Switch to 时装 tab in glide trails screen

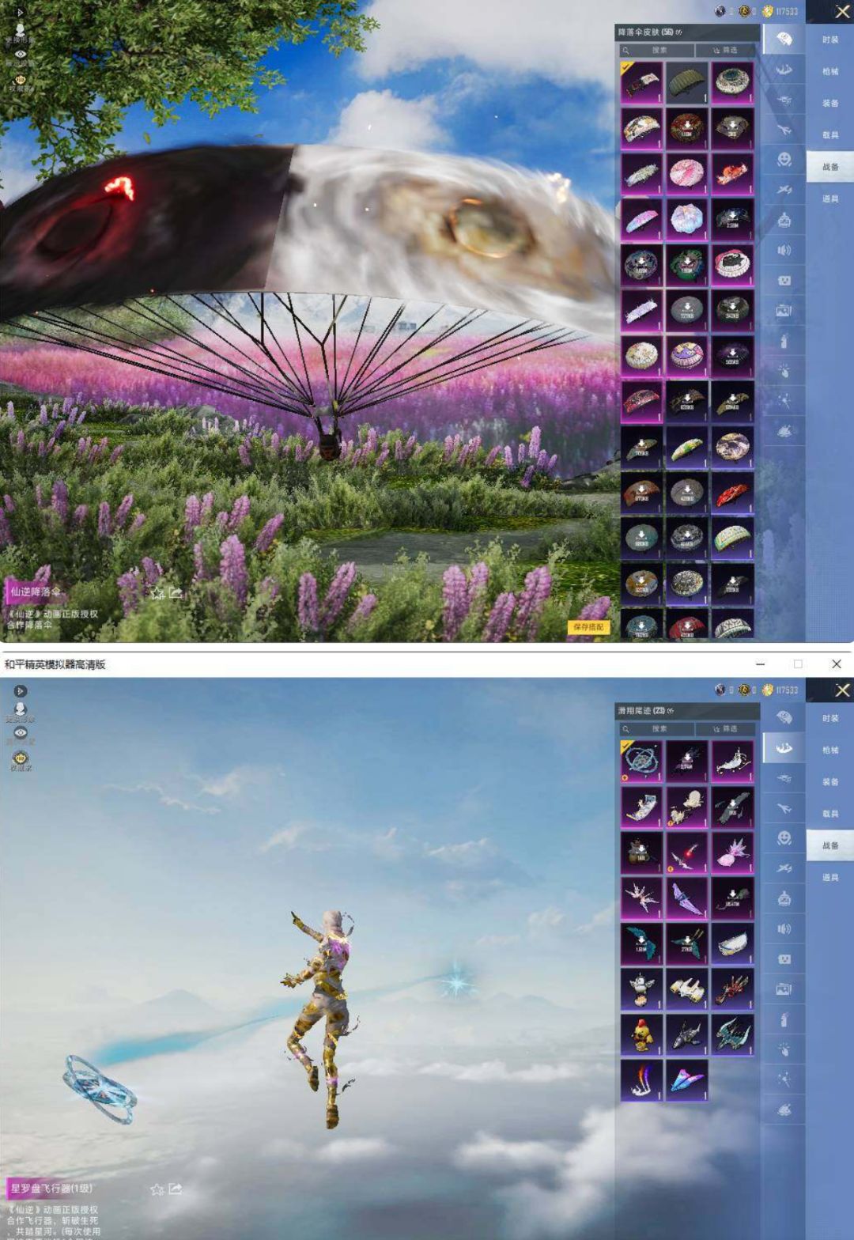830,718
